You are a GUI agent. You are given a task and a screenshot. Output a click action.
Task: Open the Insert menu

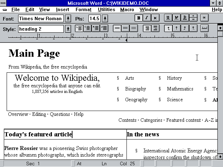62,9
